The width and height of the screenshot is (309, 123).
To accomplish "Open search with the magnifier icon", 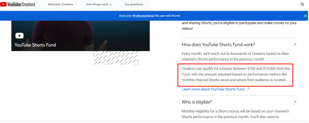I will click(x=302, y=4).
